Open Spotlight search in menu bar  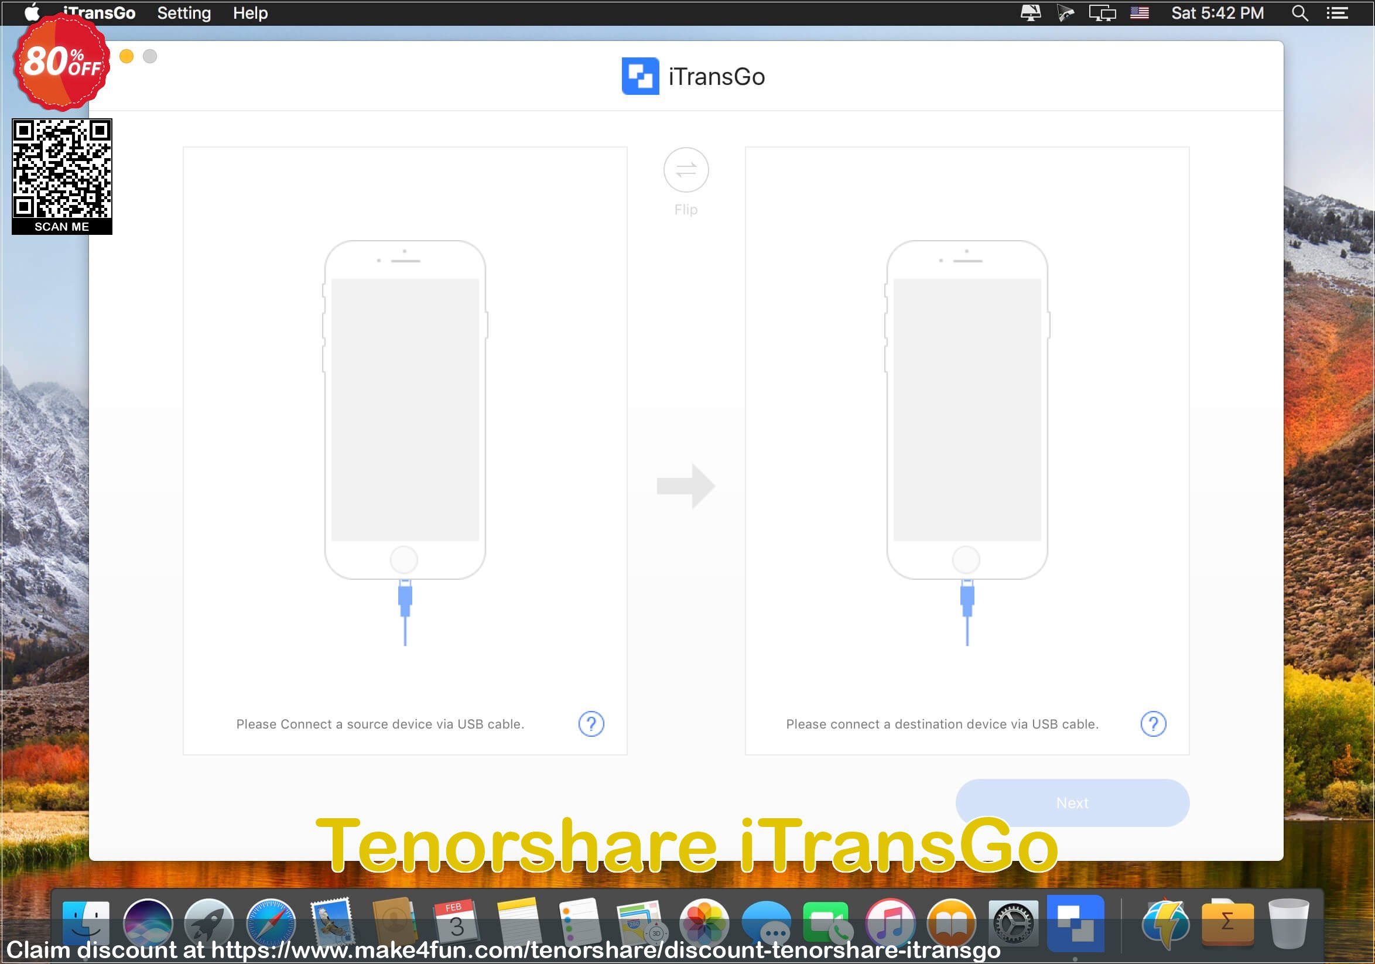pos(1299,12)
